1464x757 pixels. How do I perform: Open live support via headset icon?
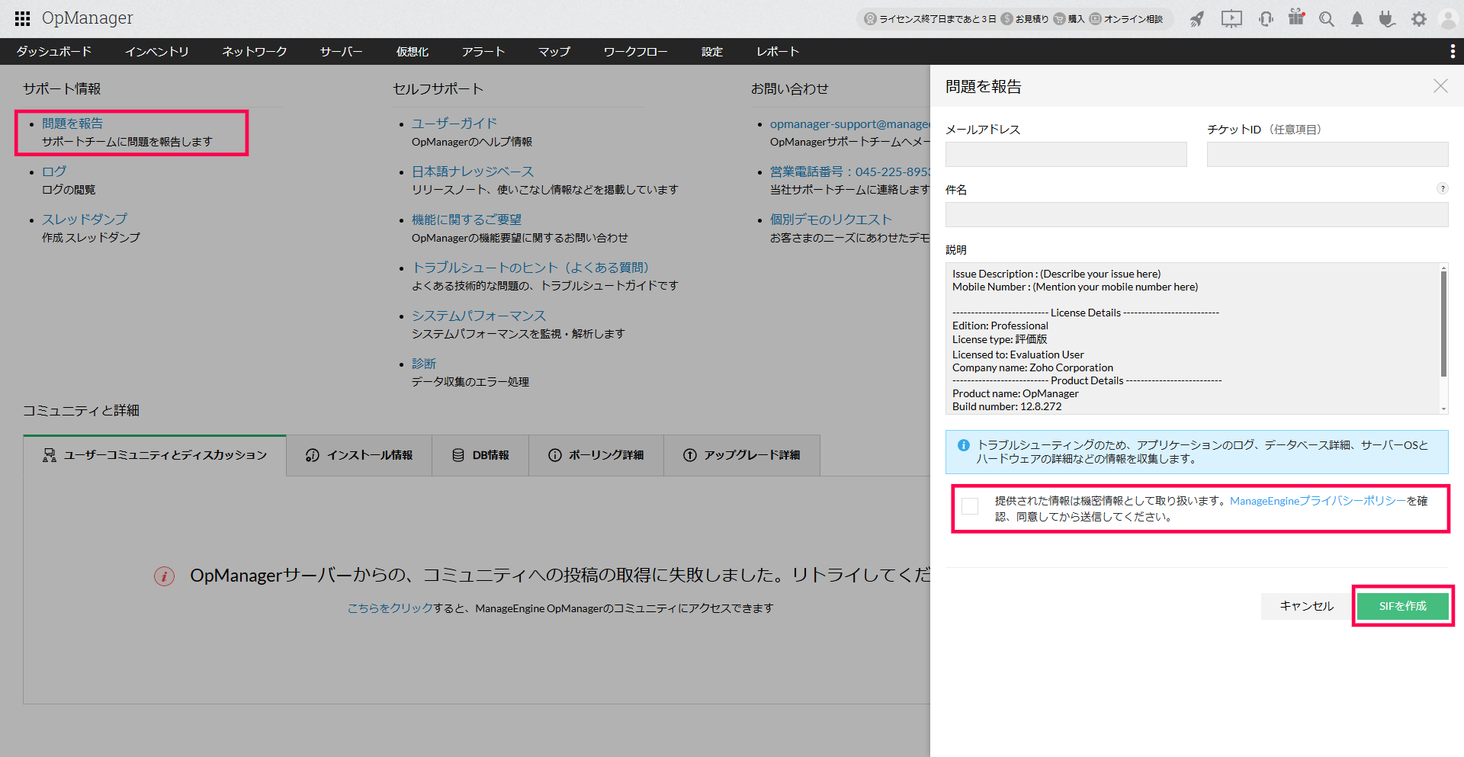click(x=1266, y=18)
